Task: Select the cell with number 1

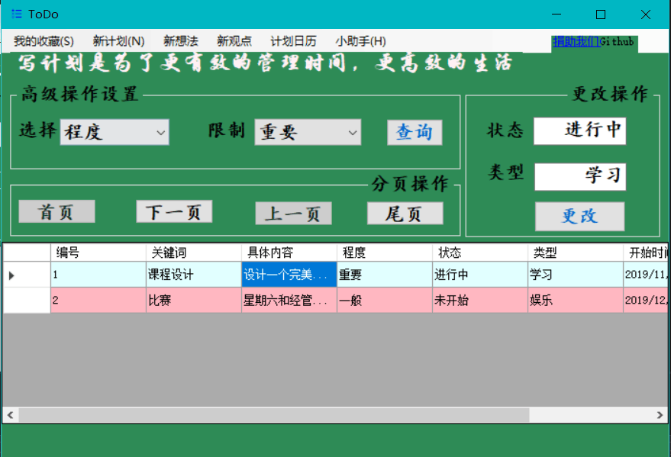Action: [x=98, y=275]
